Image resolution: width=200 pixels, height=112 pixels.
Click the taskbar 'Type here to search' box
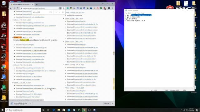[23, 110]
